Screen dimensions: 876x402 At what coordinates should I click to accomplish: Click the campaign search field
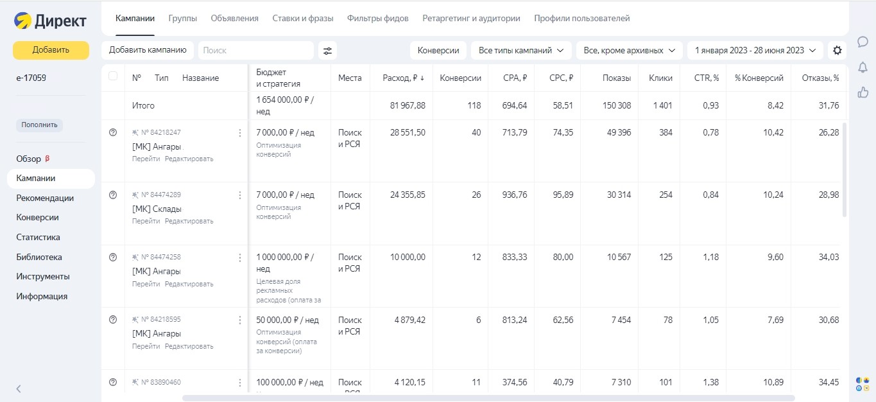point(255,50)
